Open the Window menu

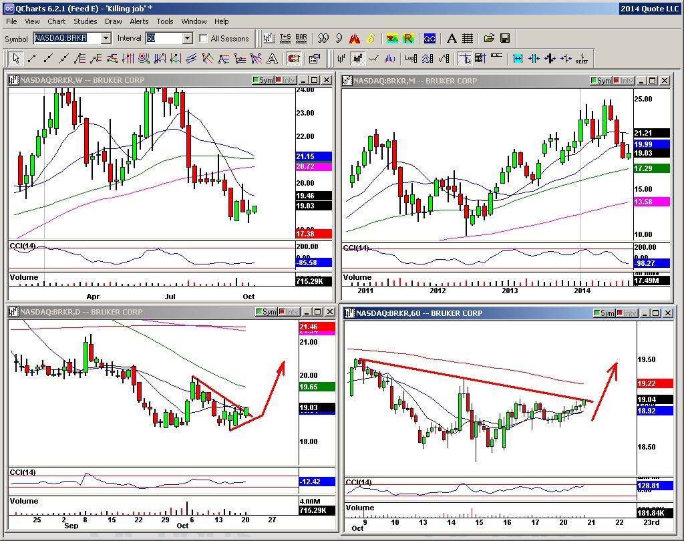[x=194, y=21]
